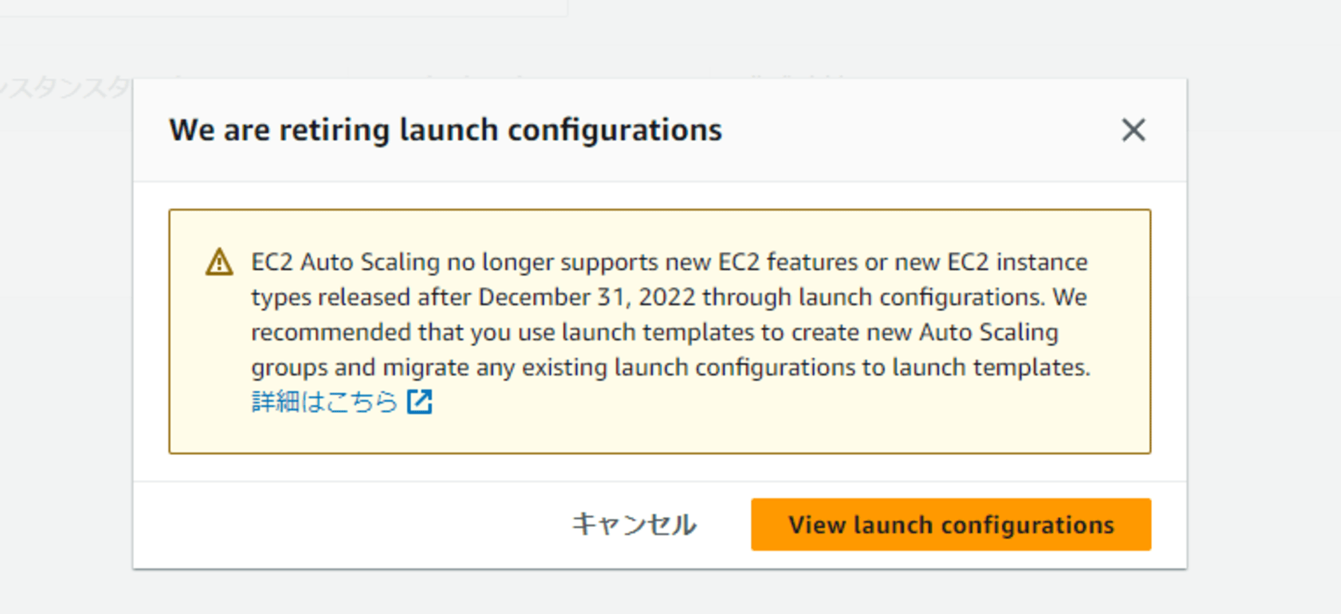
Task: Select View launch configurations button
Action: coord(951,524)
